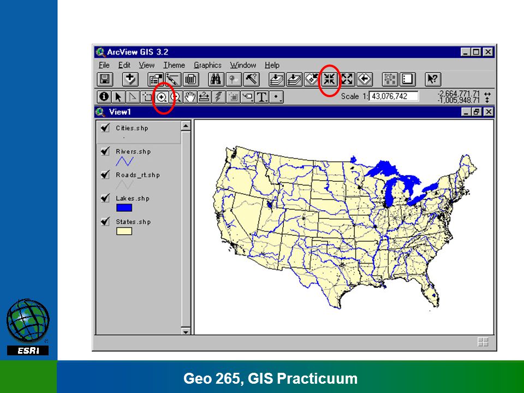The image size is (524, 393).
Task: Open the Theme menu
Action: (x=174, y=65)
